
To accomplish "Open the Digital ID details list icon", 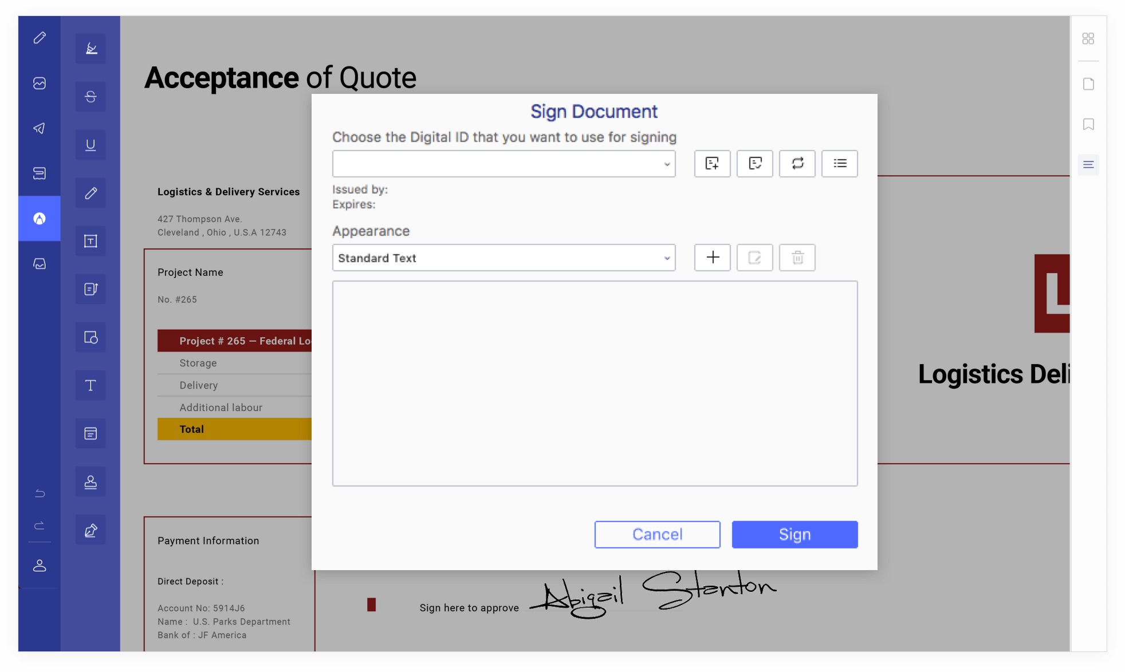I will (x=839, y=164).
